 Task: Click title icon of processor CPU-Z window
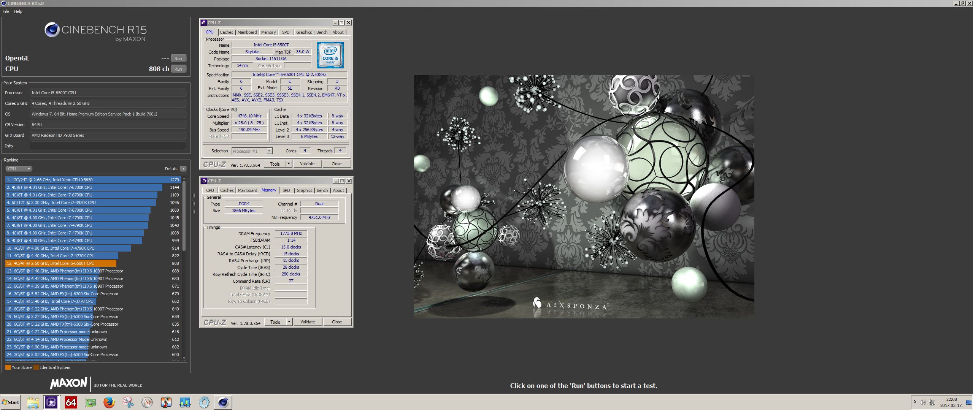204,23
